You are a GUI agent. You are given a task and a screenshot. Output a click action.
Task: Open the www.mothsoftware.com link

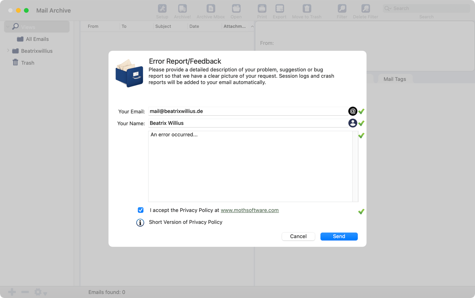[249, 210]
